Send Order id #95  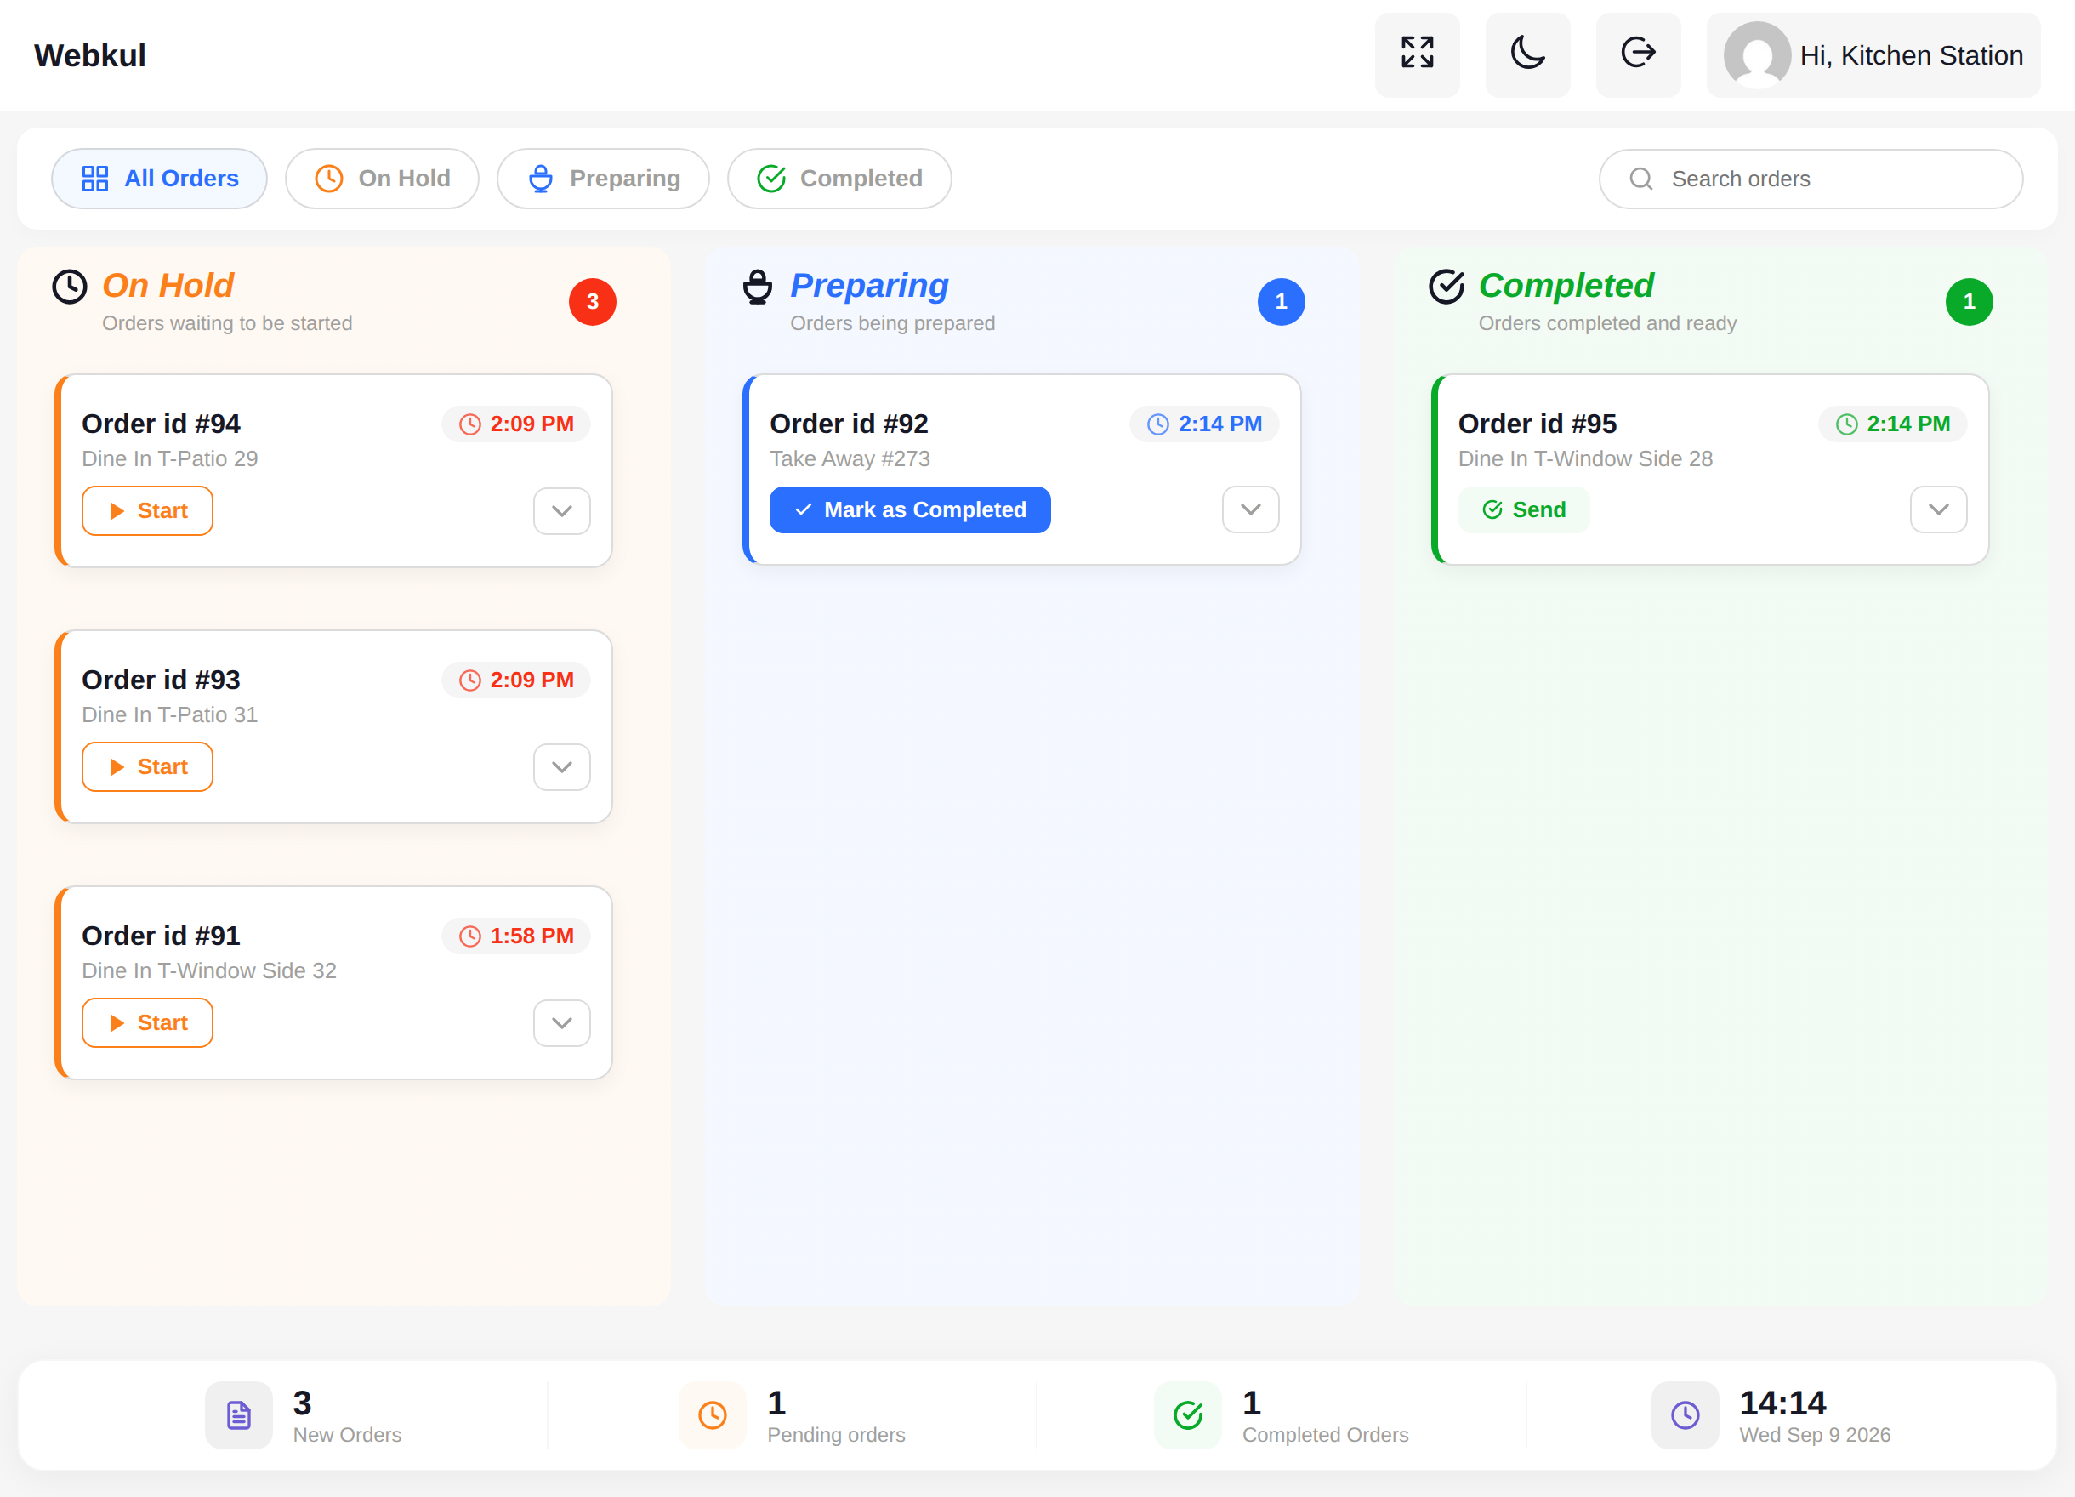pos(1523,509)
